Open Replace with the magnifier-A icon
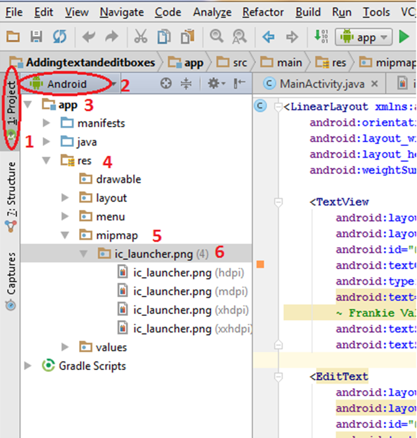This screenshot has width=417, height=438. 240,37
